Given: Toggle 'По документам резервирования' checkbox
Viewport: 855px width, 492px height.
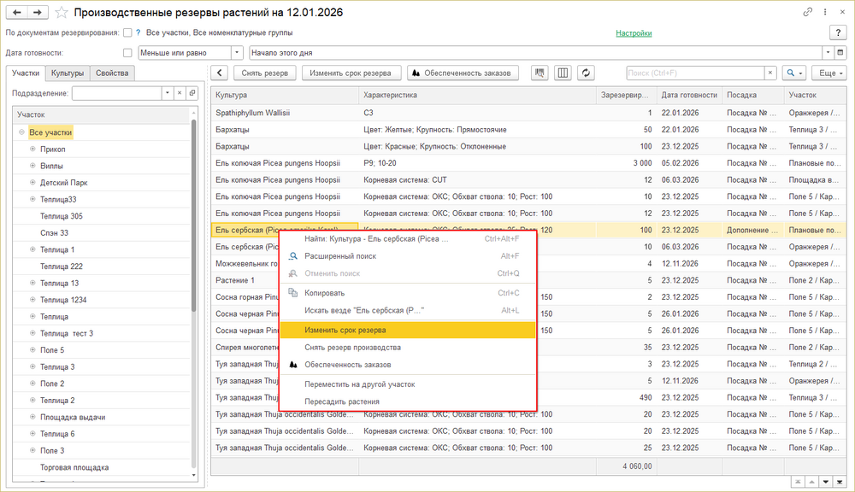Looking at the screenshot, I should pos(127,33).
